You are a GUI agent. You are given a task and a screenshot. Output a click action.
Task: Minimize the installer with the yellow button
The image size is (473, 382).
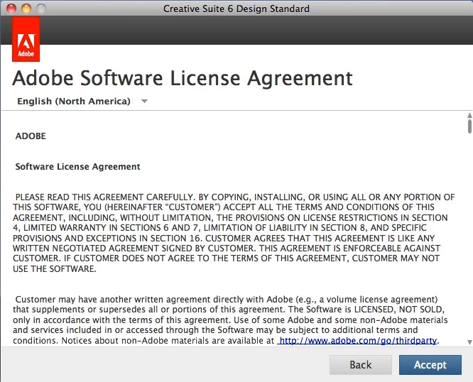pos(26,9)
